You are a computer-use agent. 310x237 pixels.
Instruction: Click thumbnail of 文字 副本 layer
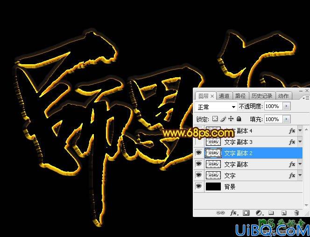[213, 164]
